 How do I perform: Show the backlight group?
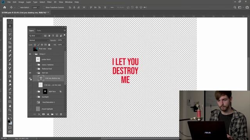click(x=30, y=97)
